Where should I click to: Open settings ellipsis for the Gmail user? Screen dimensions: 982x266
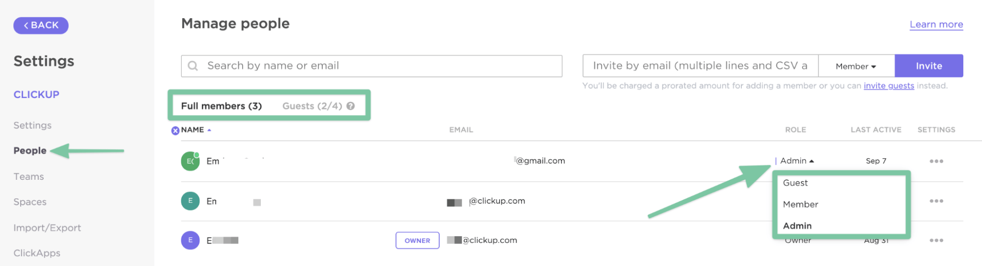936,161
